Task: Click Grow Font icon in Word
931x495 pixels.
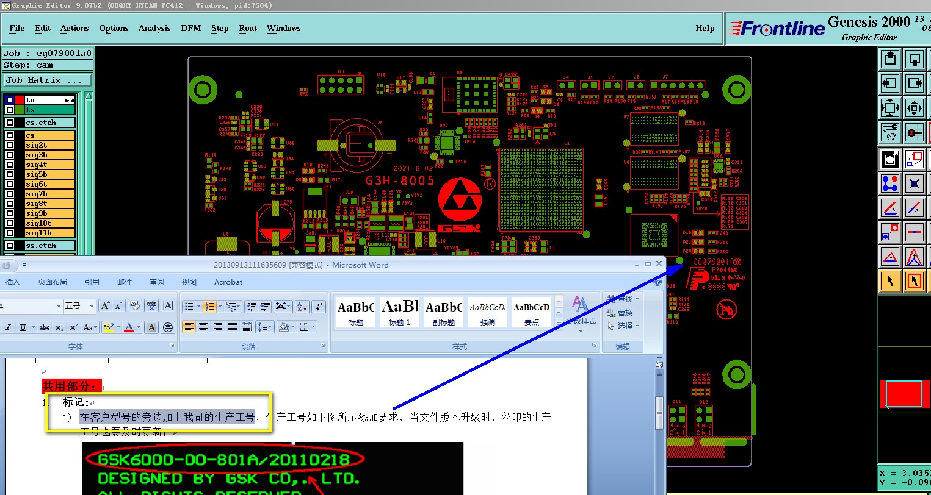Action: click(x=105, y=306)
